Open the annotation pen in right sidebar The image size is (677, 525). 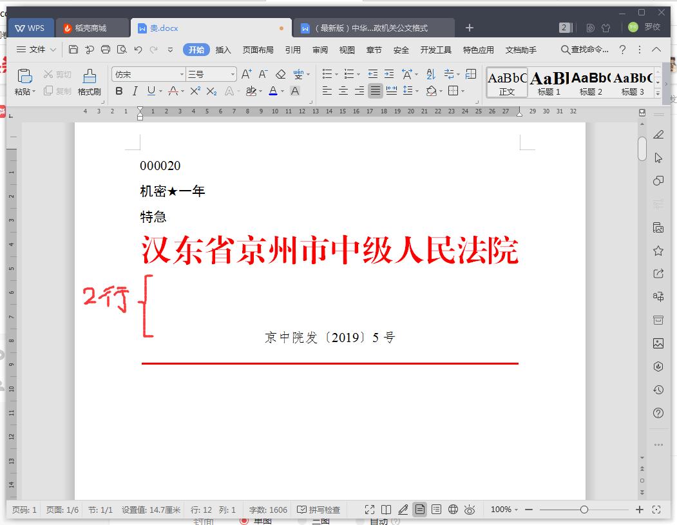(x=658, y=135)
